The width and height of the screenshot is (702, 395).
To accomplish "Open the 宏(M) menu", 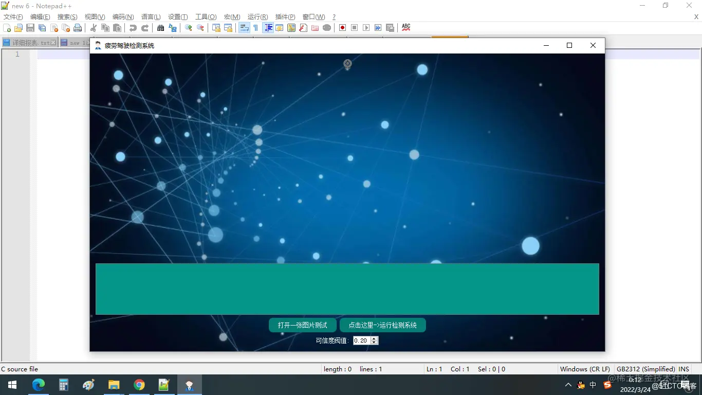I will 232,17.
